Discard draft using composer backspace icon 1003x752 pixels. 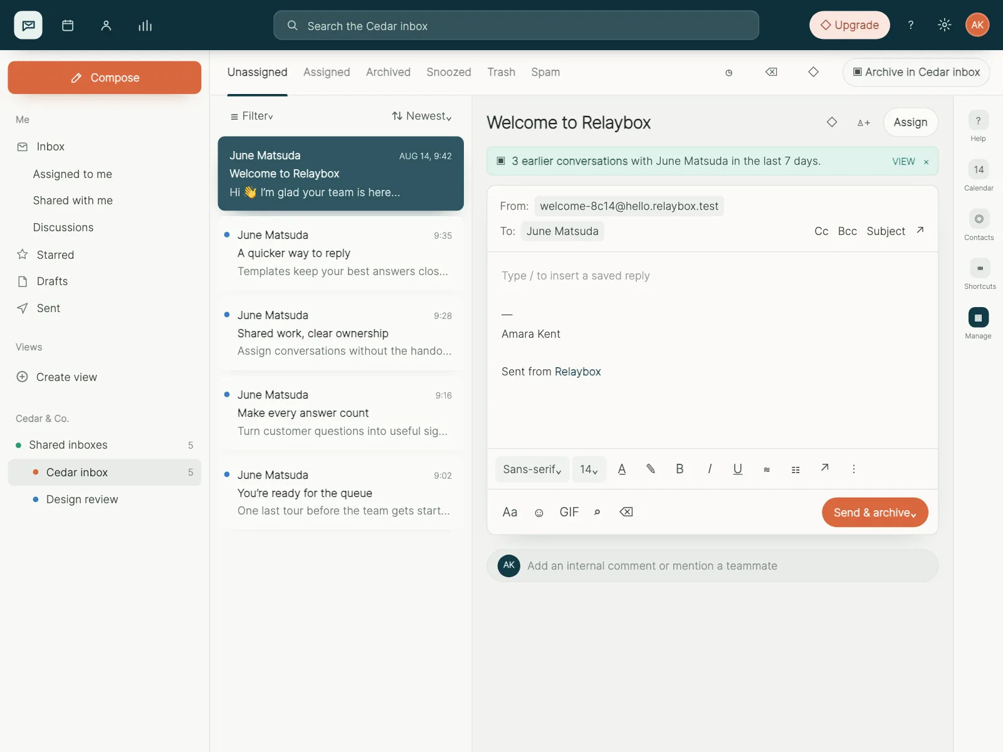pyautogui.click(x=626, y=512)
